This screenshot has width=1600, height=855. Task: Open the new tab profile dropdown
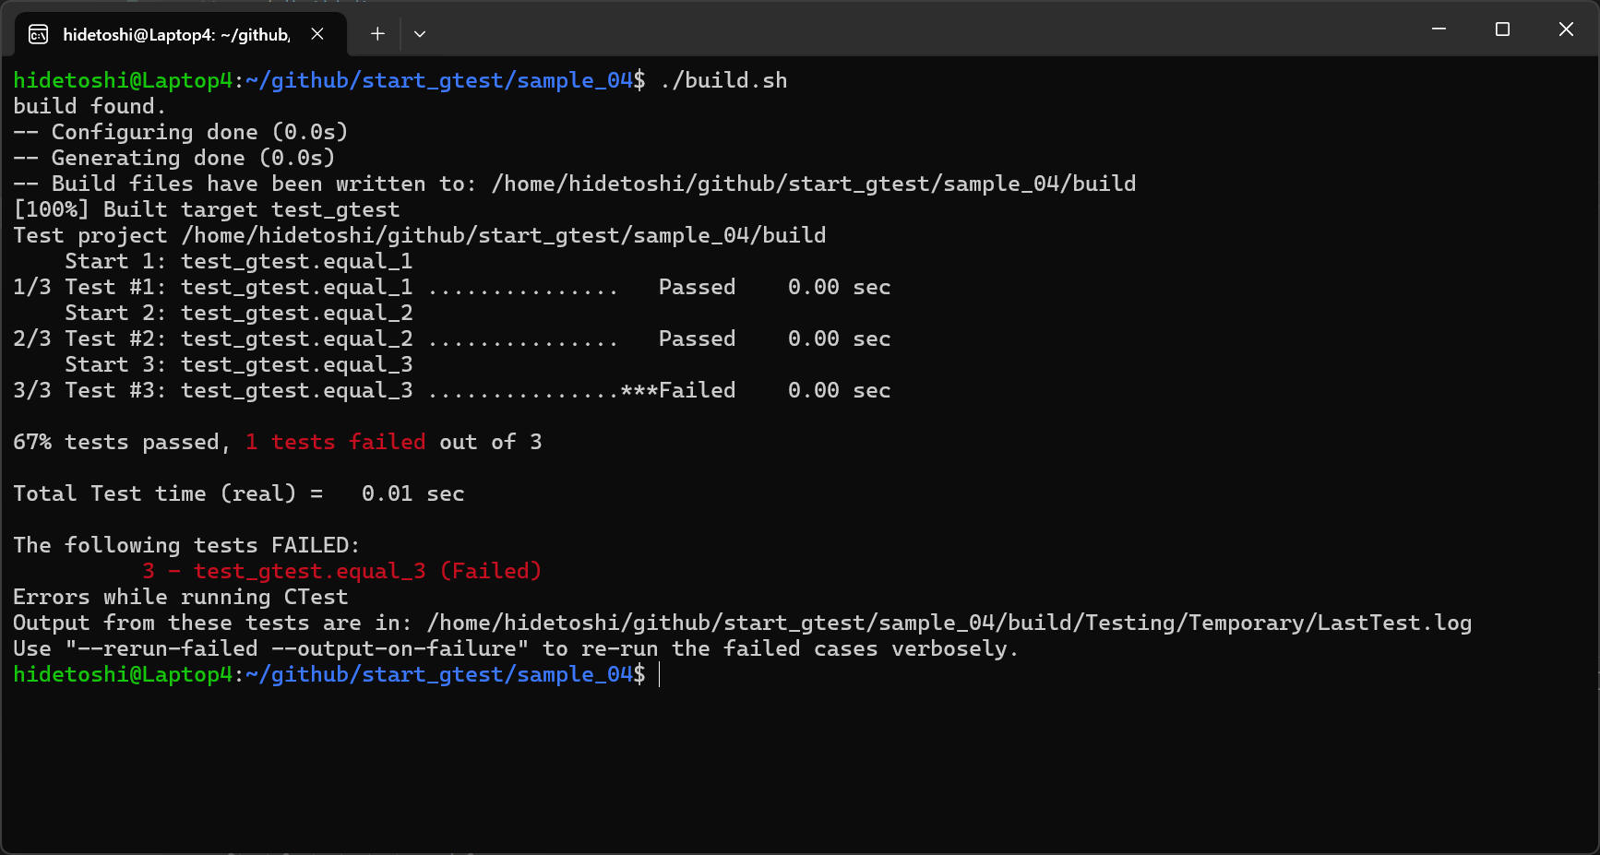[420, 34]
